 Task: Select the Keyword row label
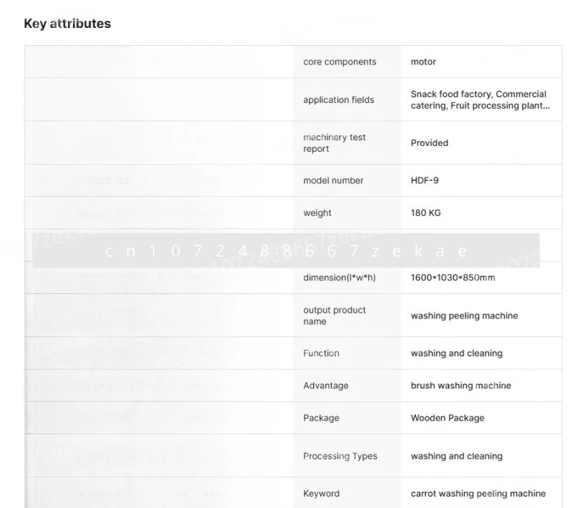coord(321,494)
